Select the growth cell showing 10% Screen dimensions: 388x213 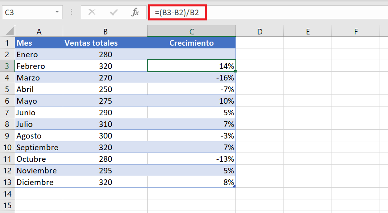pyautogui.click(x=191, y=101)
